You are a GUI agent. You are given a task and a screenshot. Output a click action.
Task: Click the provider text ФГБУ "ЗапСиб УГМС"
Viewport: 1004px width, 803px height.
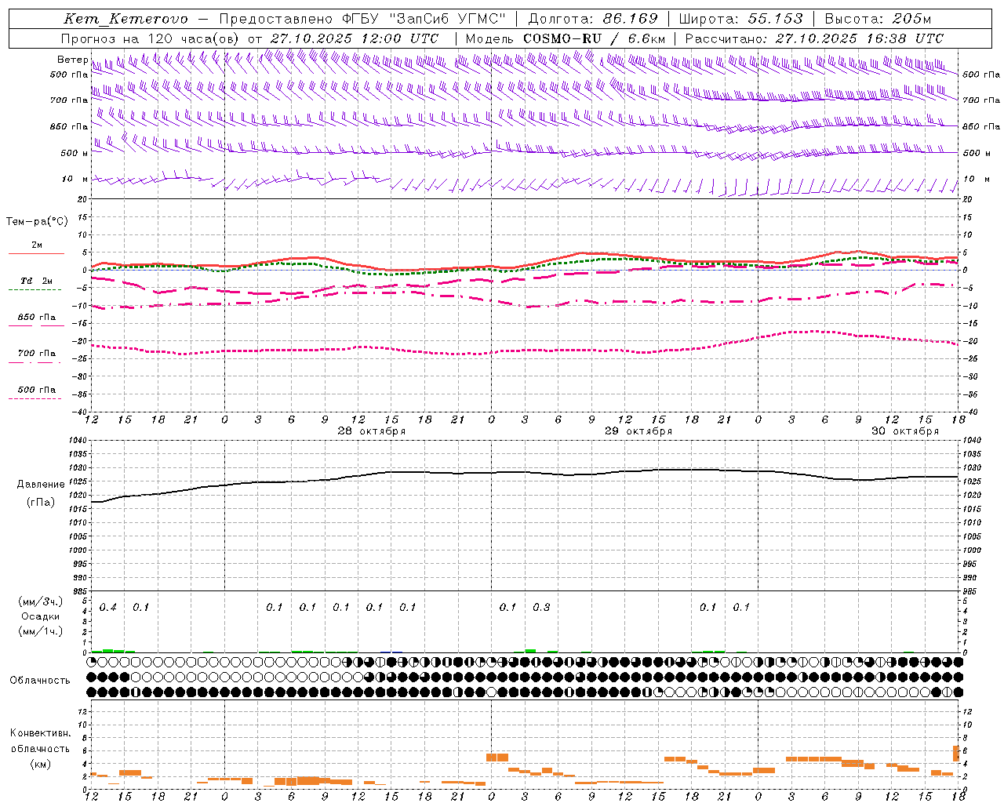424,19
